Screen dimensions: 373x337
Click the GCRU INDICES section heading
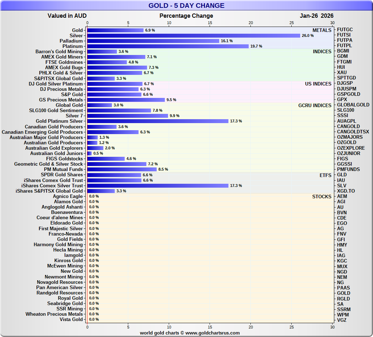(315, 105)
